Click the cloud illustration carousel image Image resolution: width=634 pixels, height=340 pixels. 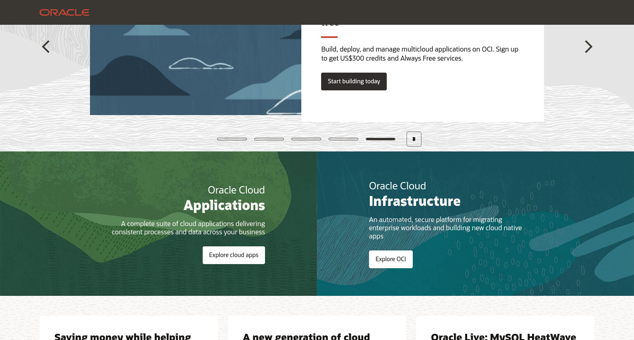pos(196,70)
